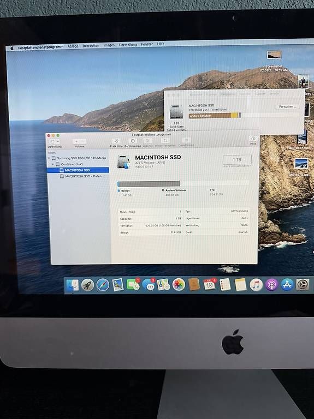This screenshot has width=314, height=419.
Task: Open the Apple menu
Action: (12, 48)
